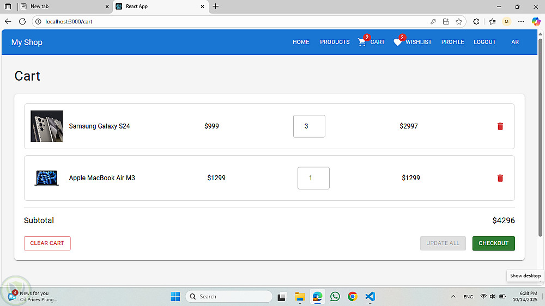Click Samsung Galaxy S24 total $2997

(408, 126)
